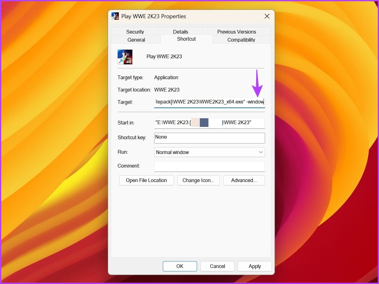Apply the shortcut changes
Viewport: 379px width, 284px height.
pyautogui.click(x=255, y=266)
